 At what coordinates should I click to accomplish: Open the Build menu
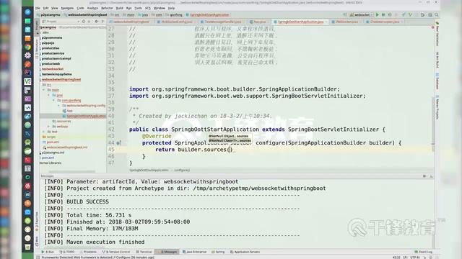[x=119, y=8]
